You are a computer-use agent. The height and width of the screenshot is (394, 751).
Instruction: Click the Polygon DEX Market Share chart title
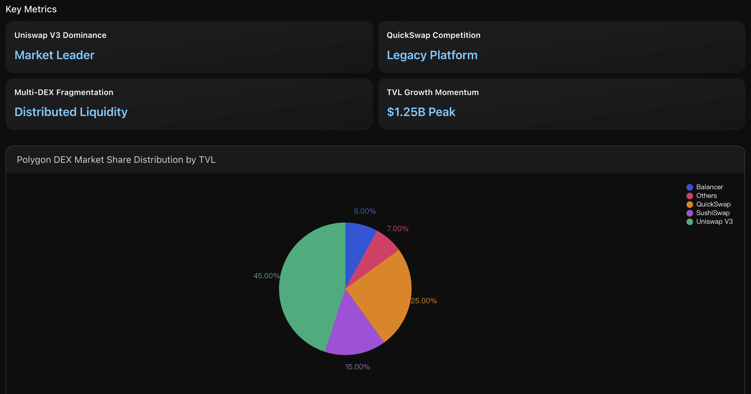(x=116, y=160)
